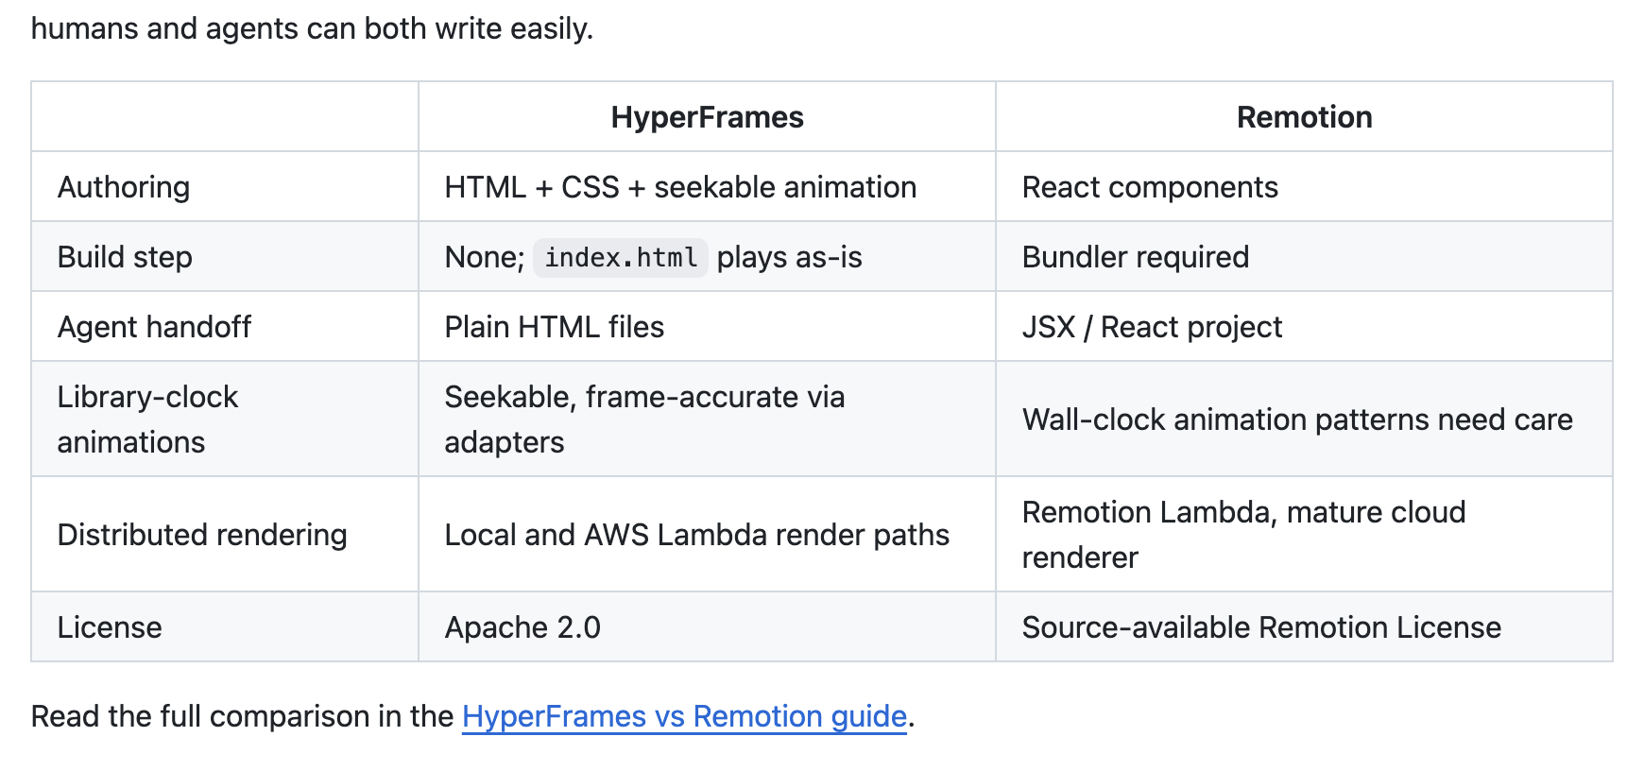Image resolution: width=1644 pixels, height=771 pixels.
Task: Click the index.html inline code
Action: coord(621,257)
